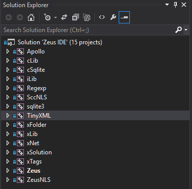
Task: Open dropdown arrow next to filter icon
Action: pos(56,17)
